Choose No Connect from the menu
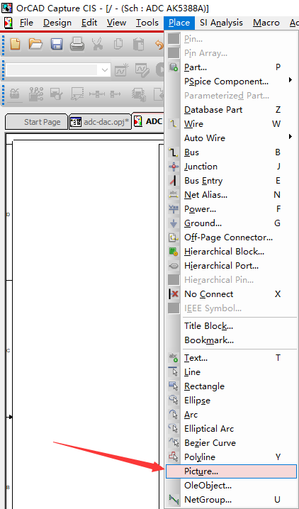The height and width of the screenshot is (509, 299). (231, 294)
